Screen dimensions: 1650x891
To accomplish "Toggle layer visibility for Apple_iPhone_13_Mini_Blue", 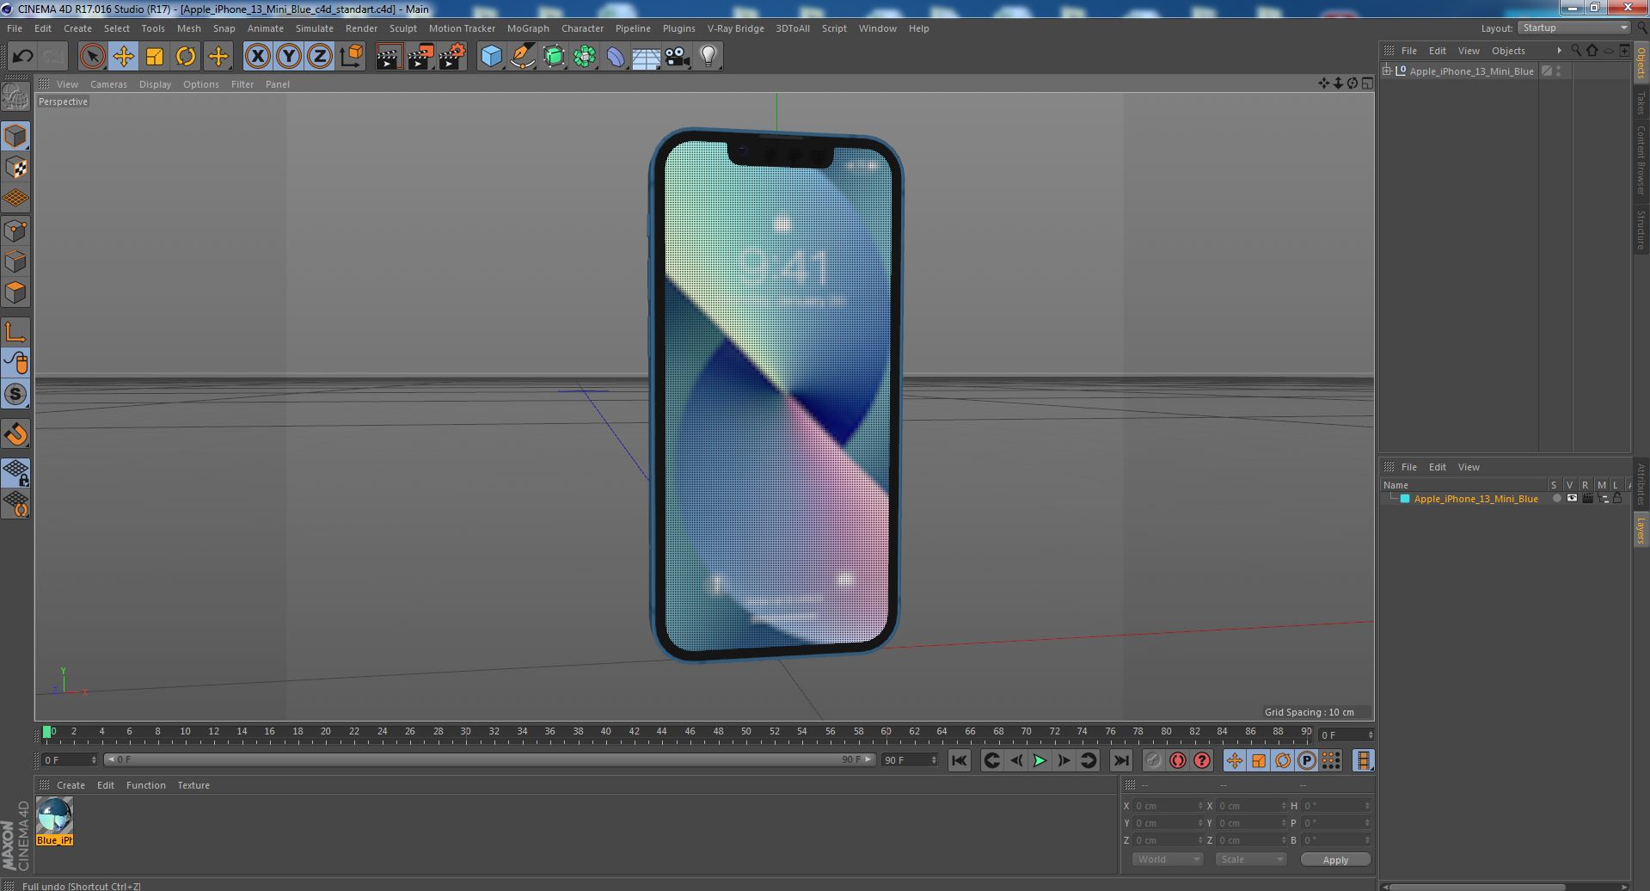I will tap(1572, 499).
